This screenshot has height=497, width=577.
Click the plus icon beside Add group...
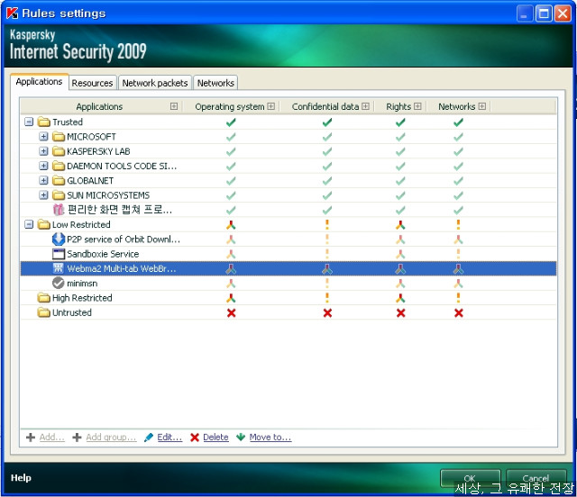click(x=77, y=437)
